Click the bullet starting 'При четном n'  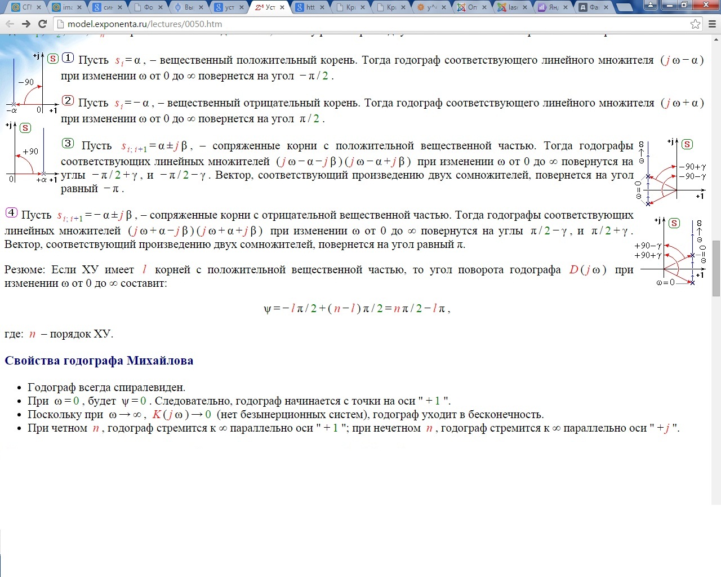[354, 428]
